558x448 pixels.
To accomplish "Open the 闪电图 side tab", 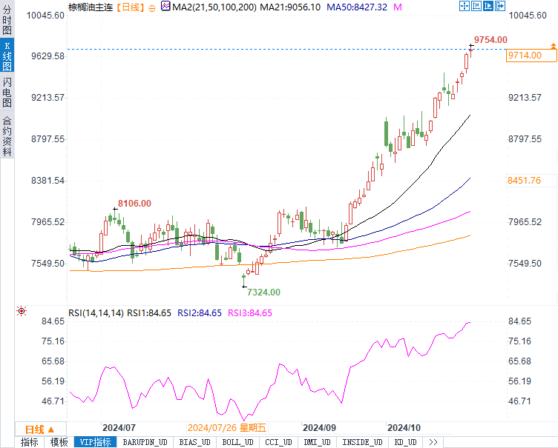I will pos(7,93).
